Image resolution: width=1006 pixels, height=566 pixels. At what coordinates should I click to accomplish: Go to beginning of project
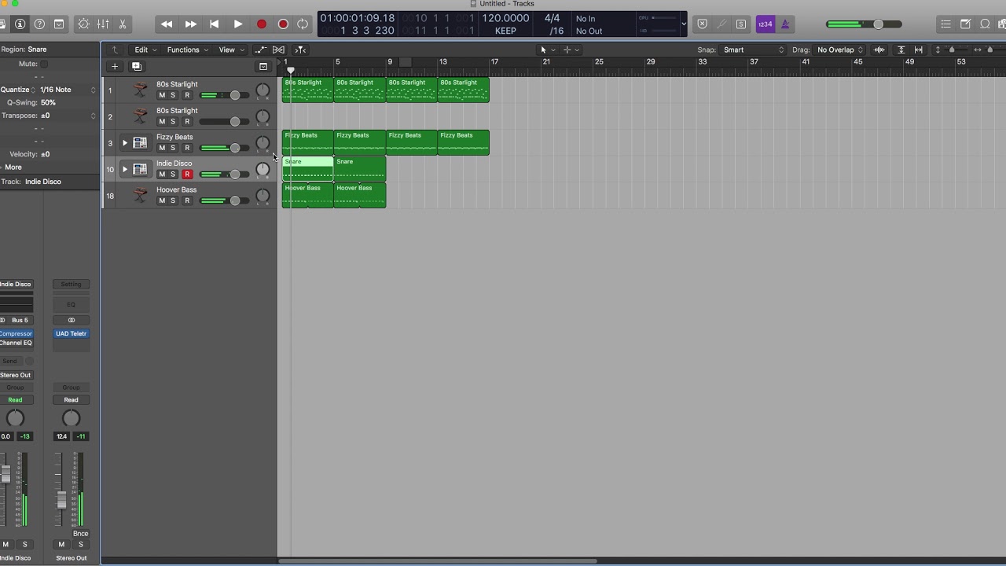[214, 24]
